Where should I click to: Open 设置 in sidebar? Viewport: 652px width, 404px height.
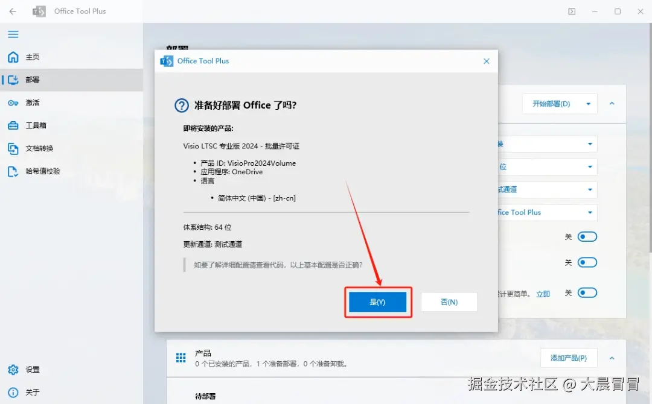[71, 370]
